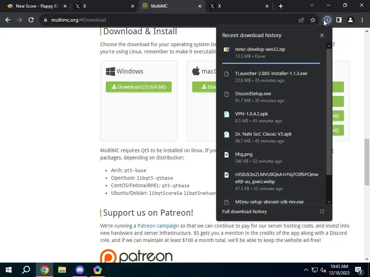
Task: Open VPN-1.0.4.2.apk download entry
Action: coord(271,117)
